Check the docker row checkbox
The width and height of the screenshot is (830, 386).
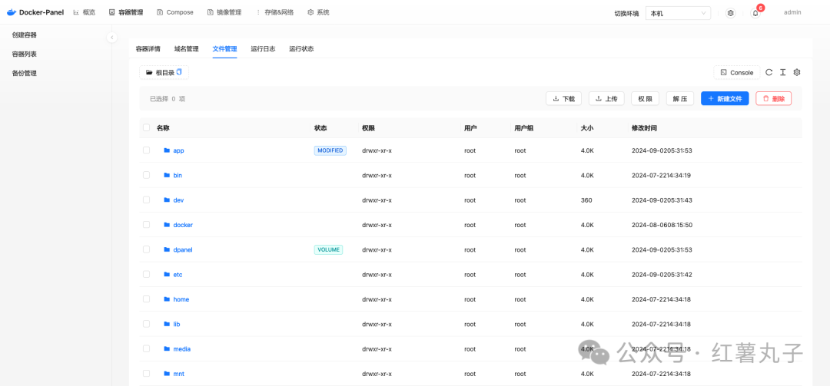tap(147, 225)
